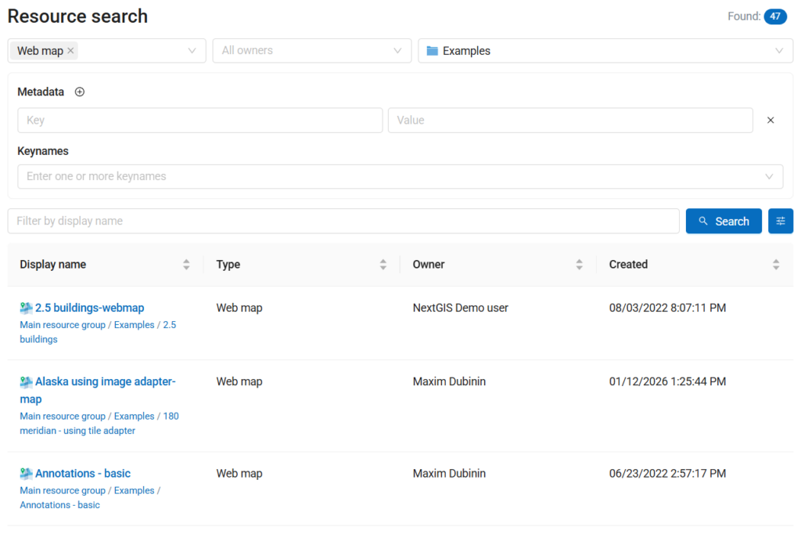The width and height of the screenshot is (801, 534).
Task: Open the All owners dropdown
Action: click(x=311, y=51)
